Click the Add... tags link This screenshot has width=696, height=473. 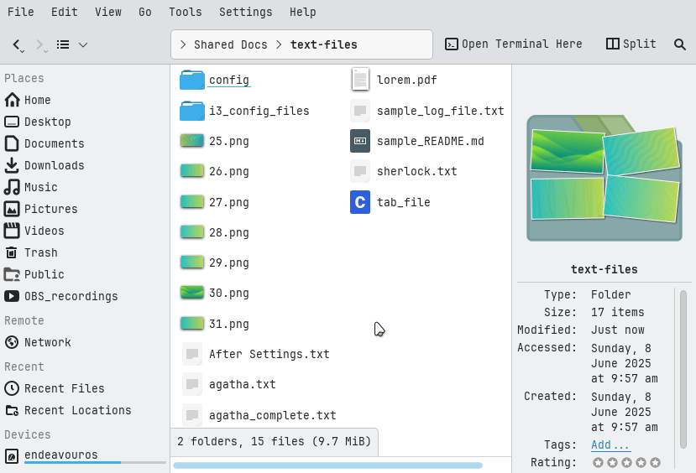(610, 444)
